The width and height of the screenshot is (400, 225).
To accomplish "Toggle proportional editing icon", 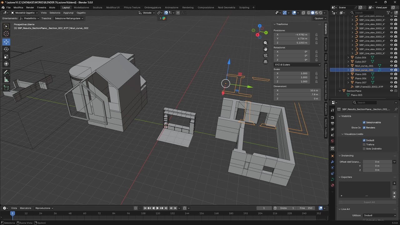I will 178,13.
